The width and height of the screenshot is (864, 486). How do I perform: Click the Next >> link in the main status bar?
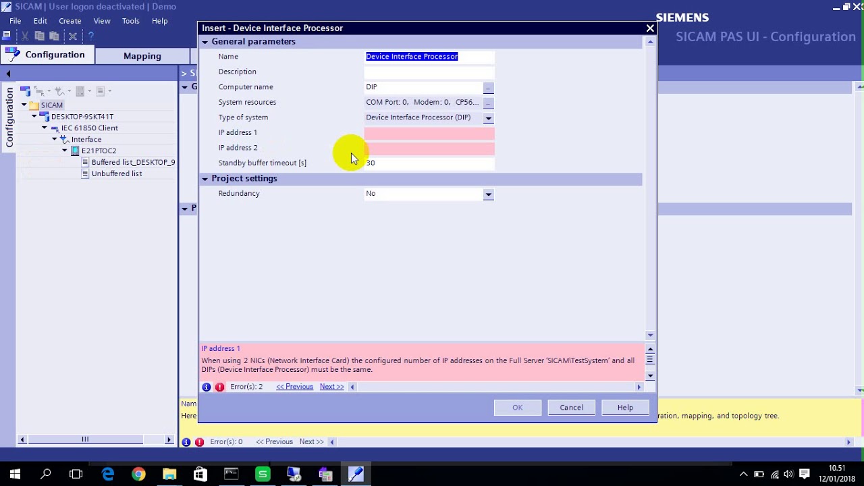(311, 442)
